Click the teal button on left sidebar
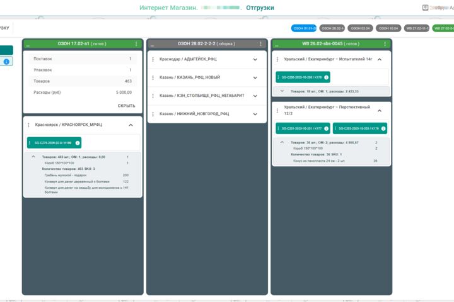 pos(6,50)
